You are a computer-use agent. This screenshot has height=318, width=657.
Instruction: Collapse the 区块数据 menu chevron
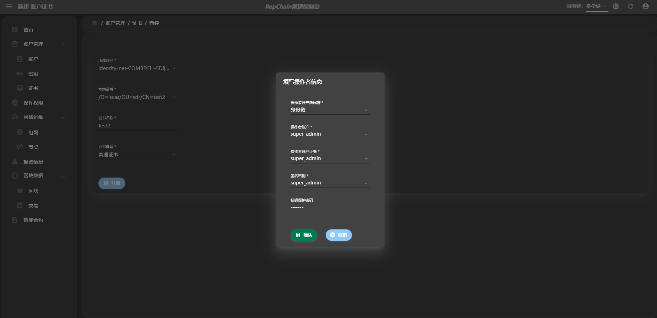point(63,176)
